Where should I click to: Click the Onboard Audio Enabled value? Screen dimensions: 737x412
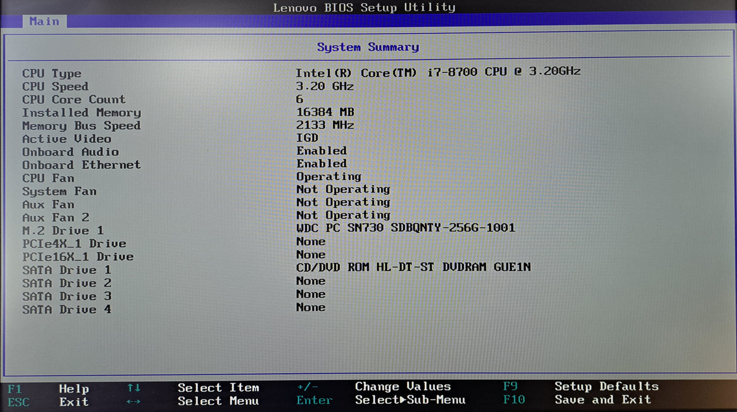(x=321, y=151)
